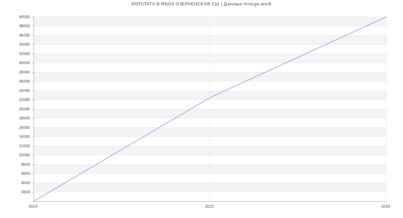Image resolution: width=403 pixels, height=218 pixels.
Task: Click the 22000 y-axis label
Action: (x=24, y=100)
